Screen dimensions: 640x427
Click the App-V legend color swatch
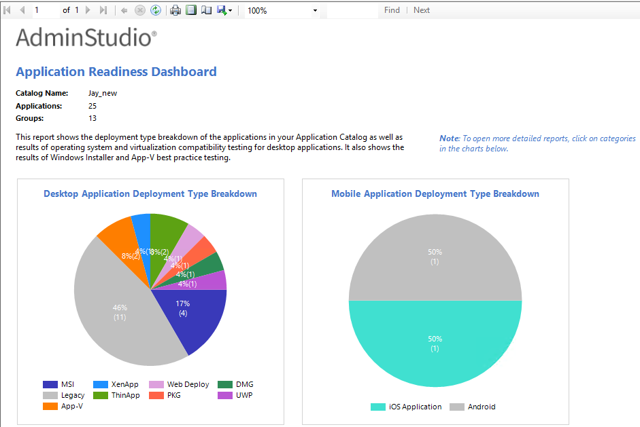pyautogui.click(x=50, y=406)
